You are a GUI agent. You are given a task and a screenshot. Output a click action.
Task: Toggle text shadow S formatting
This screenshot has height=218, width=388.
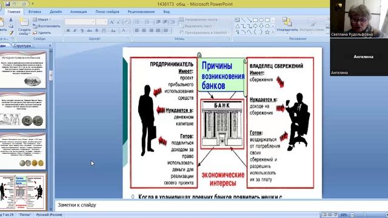pos(97,30)
